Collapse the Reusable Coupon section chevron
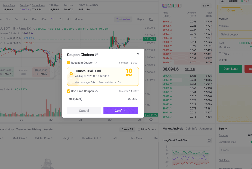 (96, 63)
